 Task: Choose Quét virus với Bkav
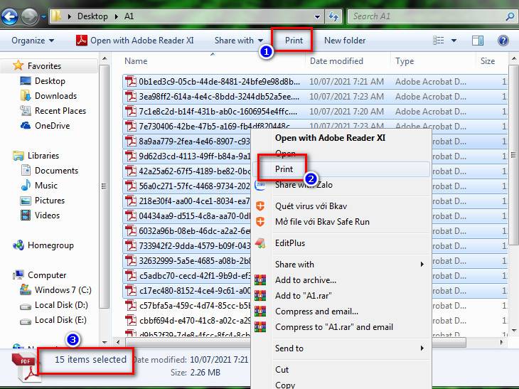pyautogui.click(x=341, y=206)
